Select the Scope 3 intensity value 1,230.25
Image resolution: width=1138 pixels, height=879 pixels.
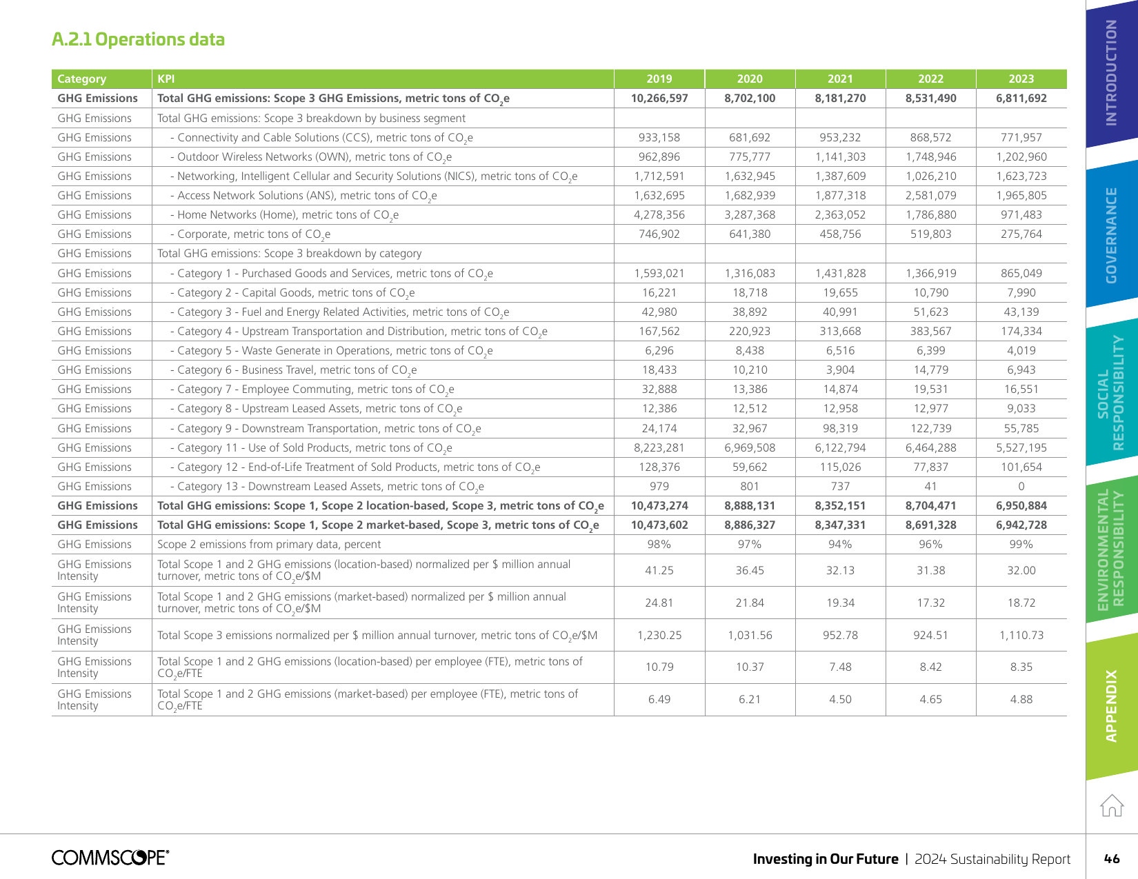pyautogui.click(x=659, y=636)
